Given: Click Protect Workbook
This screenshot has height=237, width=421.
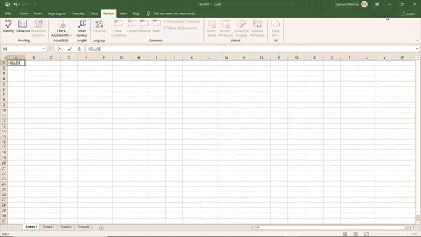Looking at the screenshot, I should coord(225,28).
